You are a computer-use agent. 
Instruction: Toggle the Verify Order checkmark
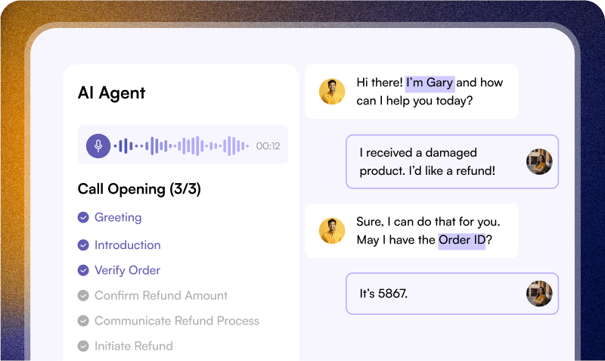(x=83, y=270)
